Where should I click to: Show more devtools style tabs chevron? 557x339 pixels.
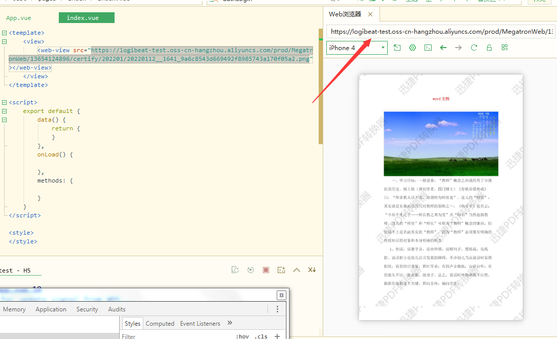(x=230, y=323)
